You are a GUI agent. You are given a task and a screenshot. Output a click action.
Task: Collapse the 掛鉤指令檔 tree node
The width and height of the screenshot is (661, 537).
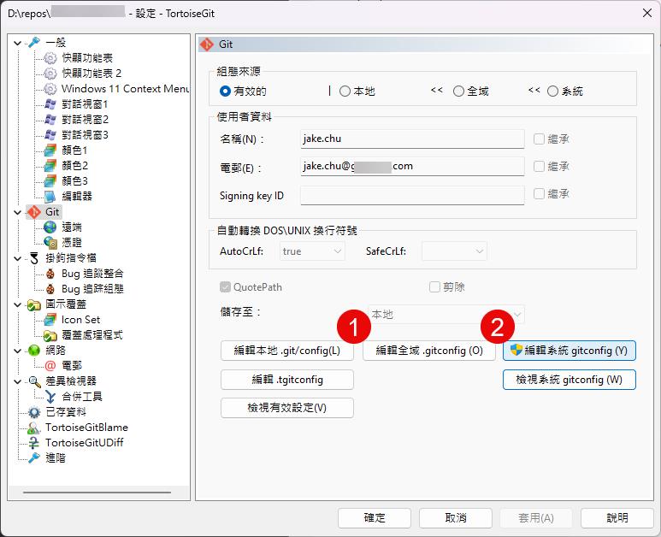[x=17, y=258]
